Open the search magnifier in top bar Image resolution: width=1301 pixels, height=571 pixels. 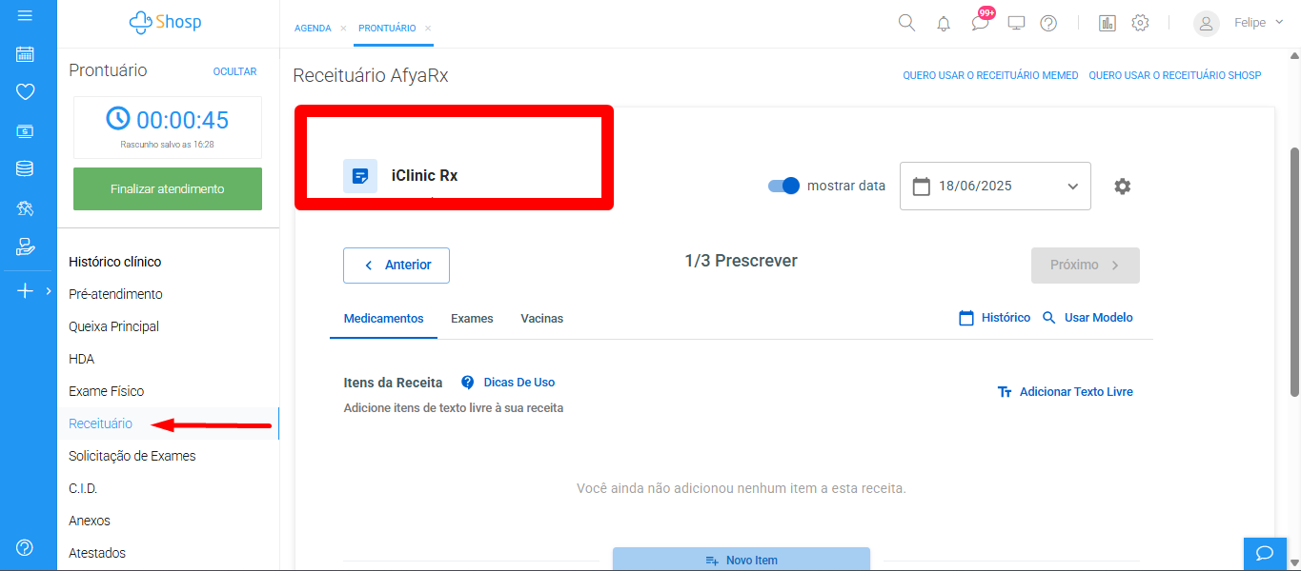pyautogui.click(x=906, y=23)
